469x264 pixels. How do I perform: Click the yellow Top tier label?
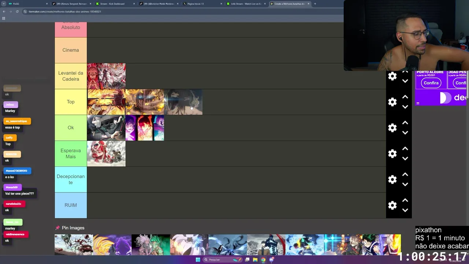[x=71, y=102]
